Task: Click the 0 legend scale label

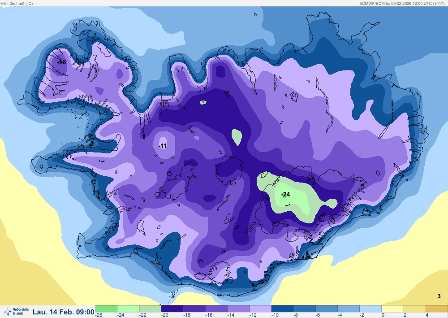Action: [x=383, y=315]
